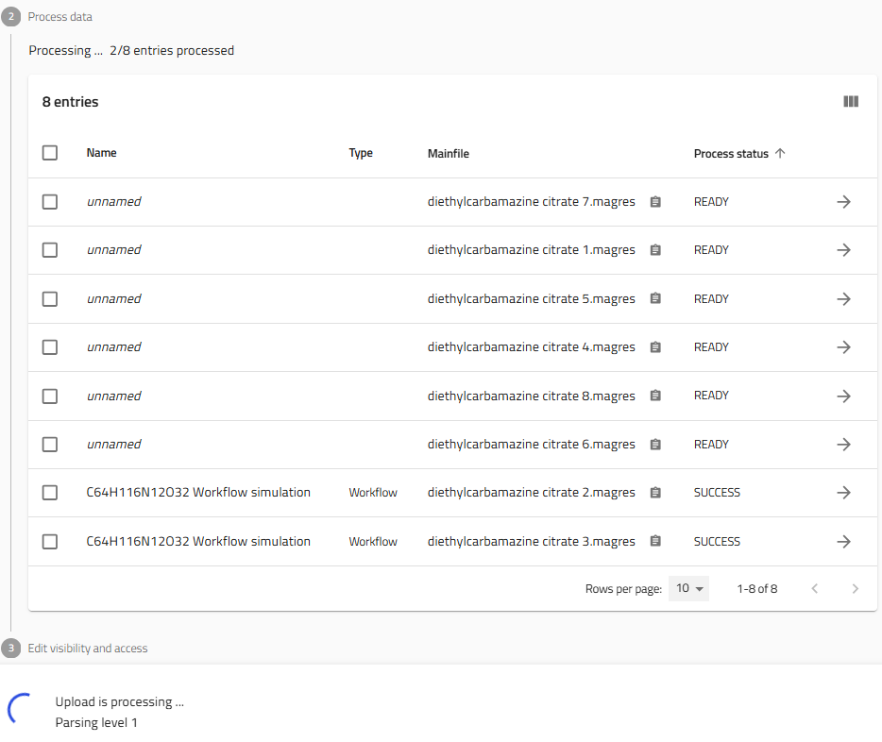882x742 pixels.
Task: Sort by the Process status column header
Action: 731,154
